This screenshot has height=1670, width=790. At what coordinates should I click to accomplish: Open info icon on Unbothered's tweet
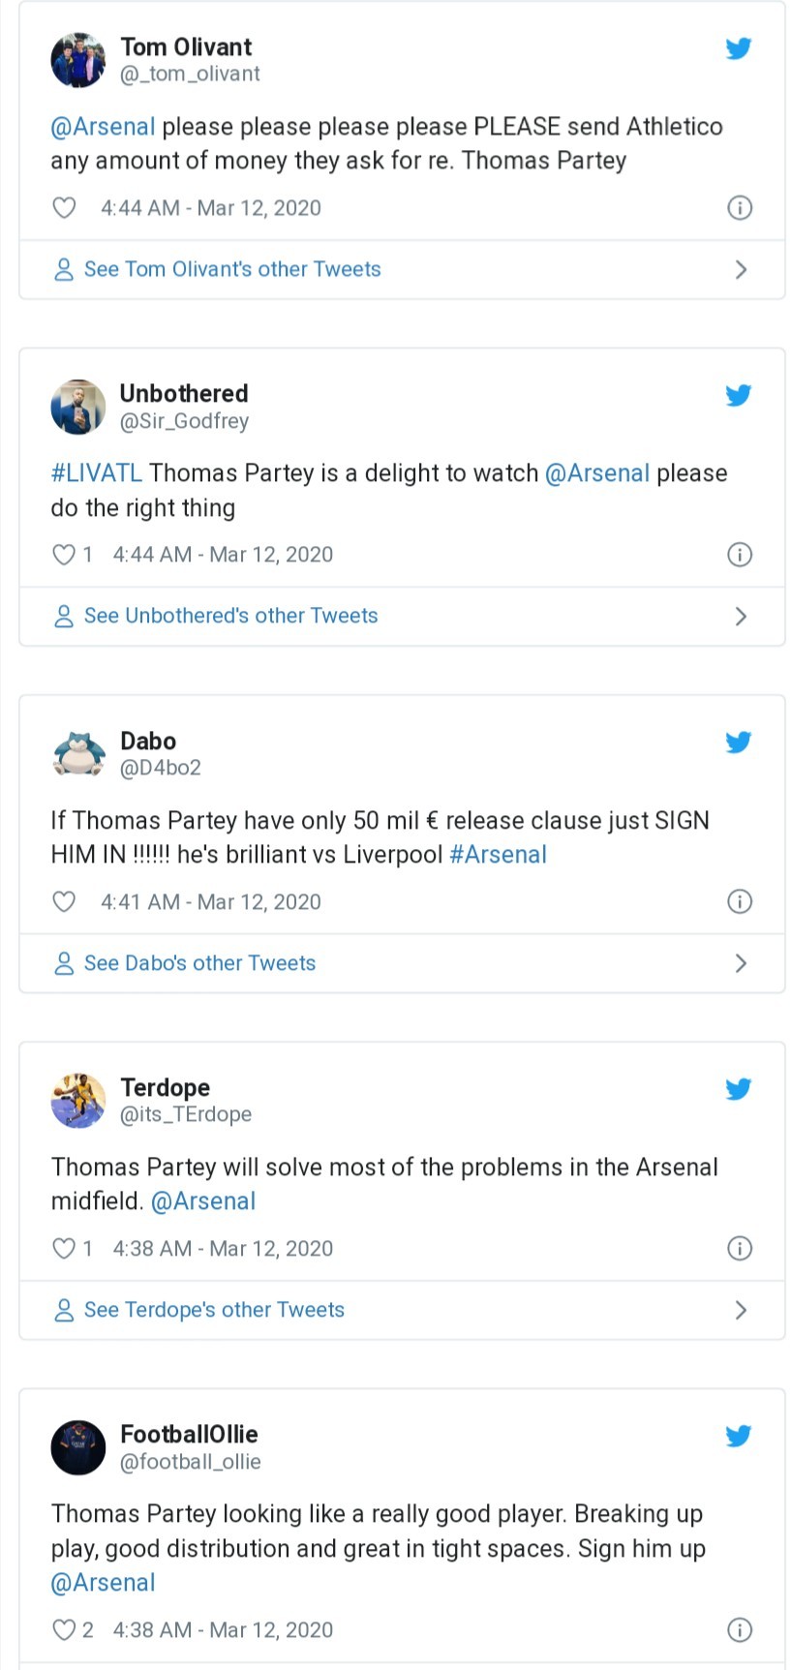coord(739,554)
